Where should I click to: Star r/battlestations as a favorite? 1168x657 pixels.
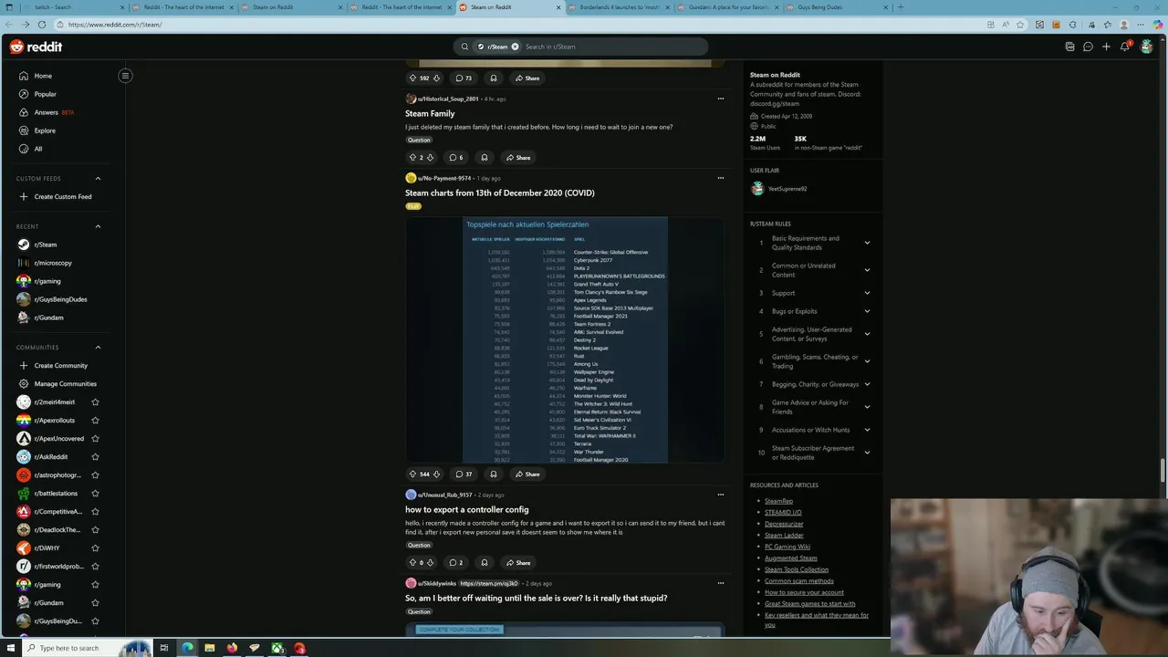pyautogui.click(x=95, y=493)
